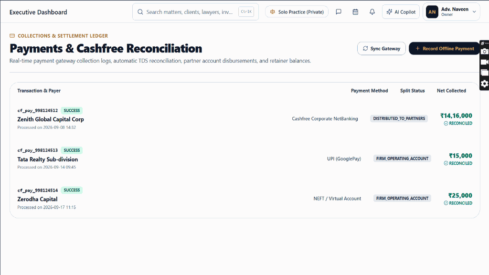Launch AI Copilot
This screenshot has width=489, height=275.
coord(401,12)
